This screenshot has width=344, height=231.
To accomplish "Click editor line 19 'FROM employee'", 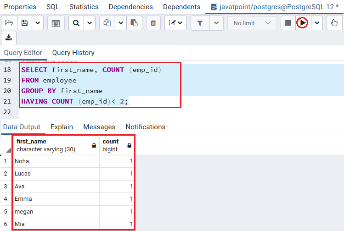I will click(x=49, y=80).
